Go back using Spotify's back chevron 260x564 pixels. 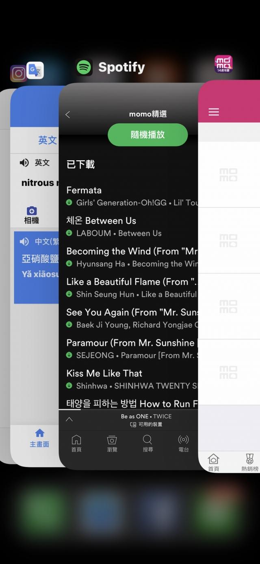click(68, 115)
